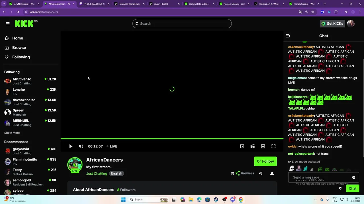Open Steam from taskbar
The width and height of the screenshot is (364, 204).
point(216,199)
